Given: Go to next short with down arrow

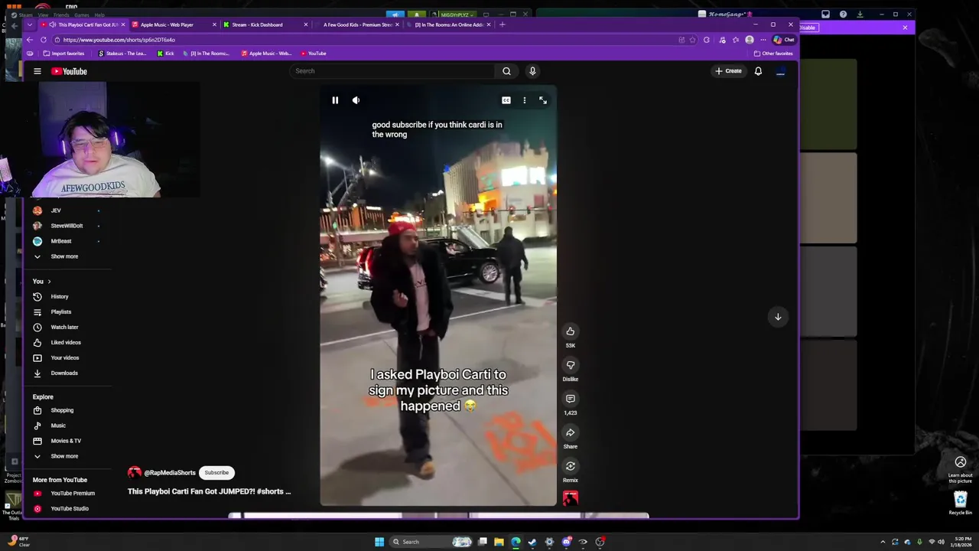Looking at the screenshot, I should pos(778,317).
